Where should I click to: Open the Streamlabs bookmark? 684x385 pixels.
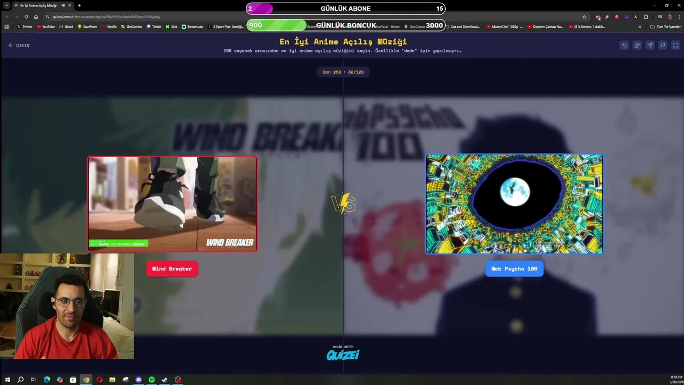coord(192,26)
